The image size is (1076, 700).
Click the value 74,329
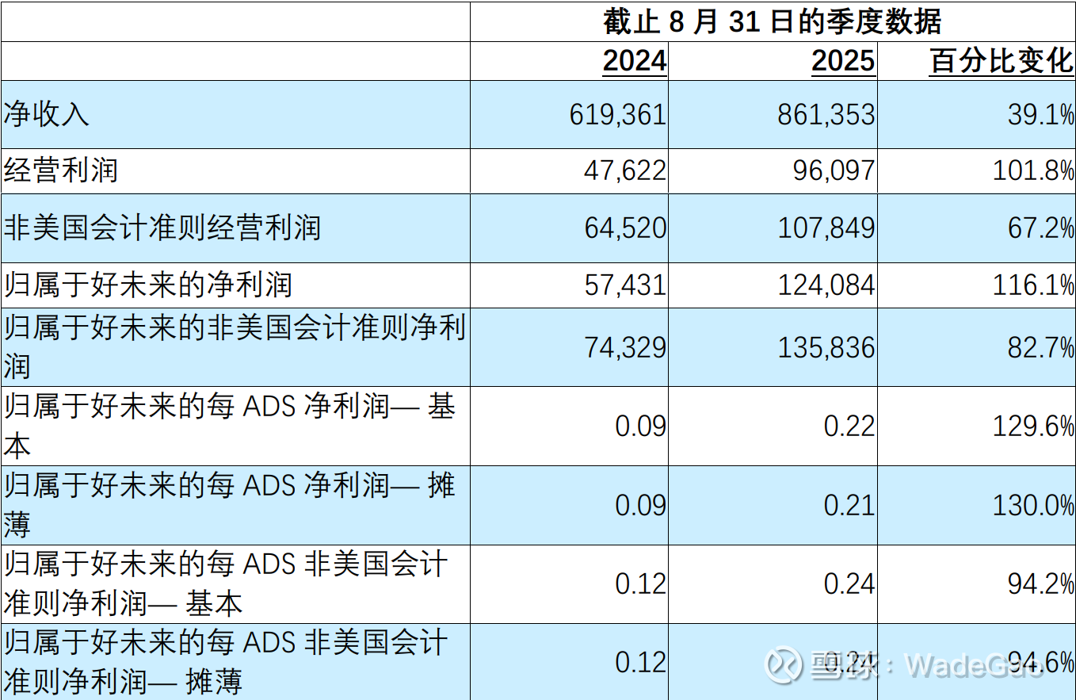[625, 347]
